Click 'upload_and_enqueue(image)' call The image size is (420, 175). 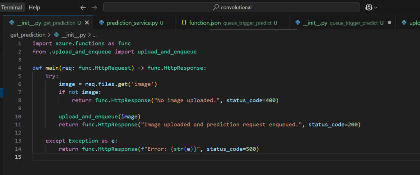[x=100, y=117]
